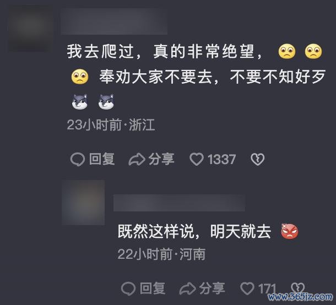Screen dimensions: 336x305
Task: Visit the blurred username of the first commenter
Action: pos(114,21)
